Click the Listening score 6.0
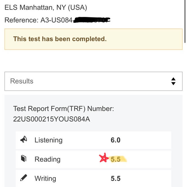187x187 pixels. (115, 140)
